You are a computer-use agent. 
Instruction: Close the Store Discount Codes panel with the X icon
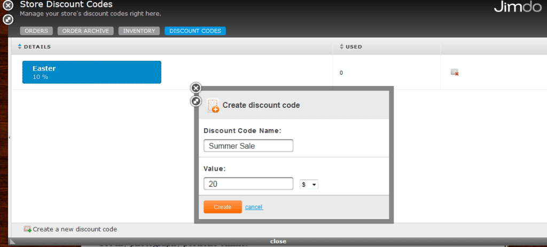coord(7,5)
